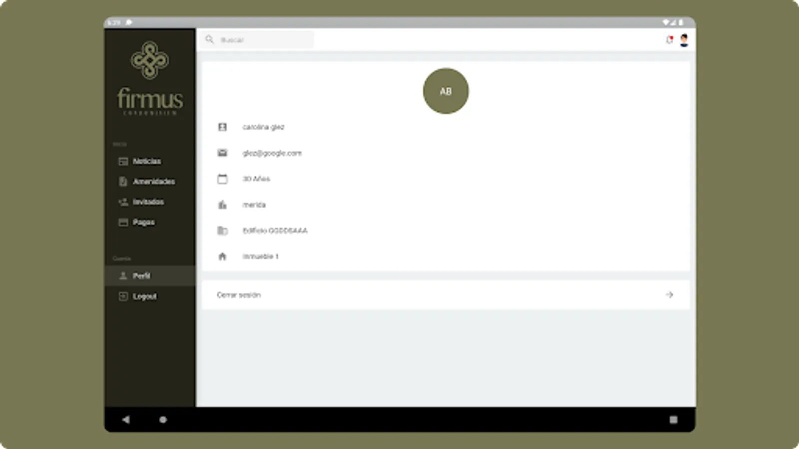799x449 pixels.
Task: Click the home icon beside Inmueble 1
Action: pos(222,256)
